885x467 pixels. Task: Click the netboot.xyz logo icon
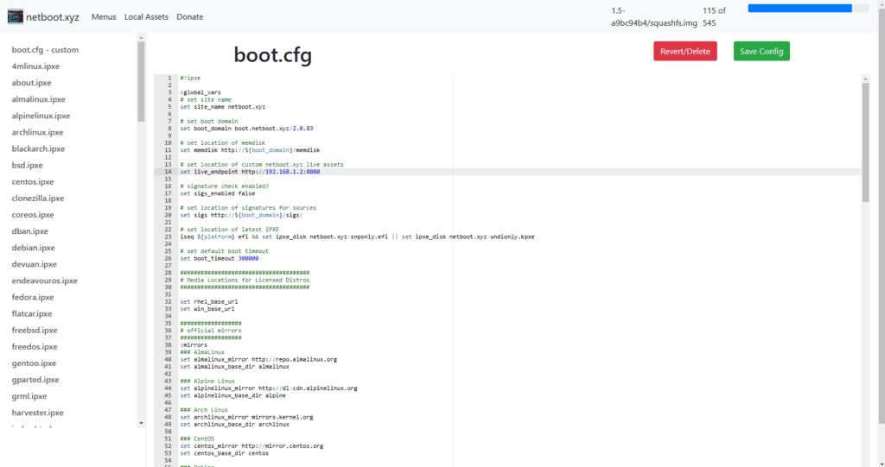click(16, 16)
